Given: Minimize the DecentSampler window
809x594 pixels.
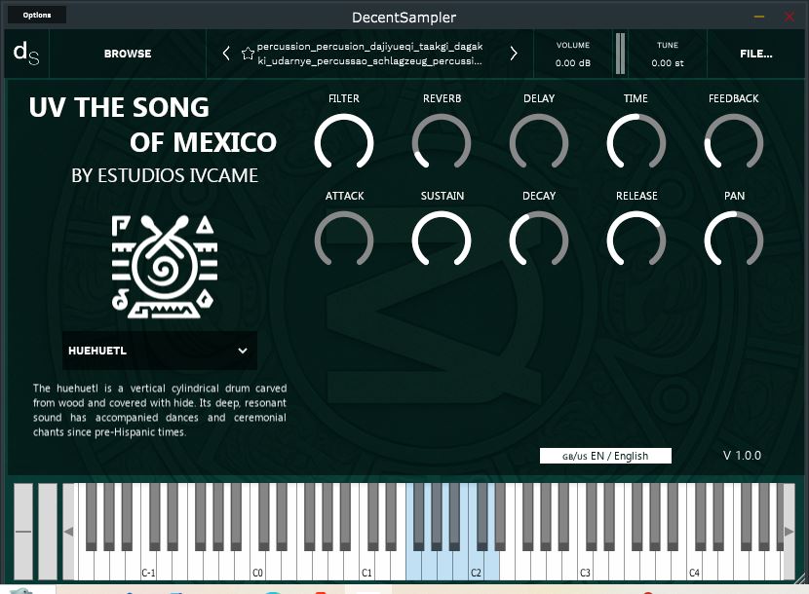Looking at the screenshot, I should click(x=759, y=17).
